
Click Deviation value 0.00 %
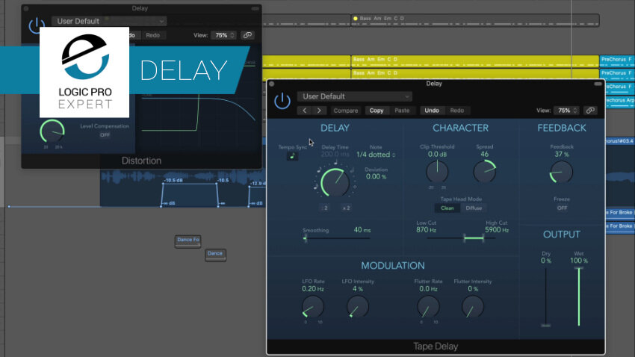click(376, 176)
